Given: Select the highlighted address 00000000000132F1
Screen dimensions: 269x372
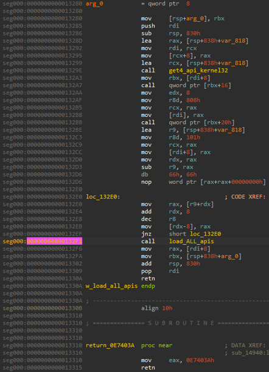Looking at the screenshot, I should coord(54,241).
